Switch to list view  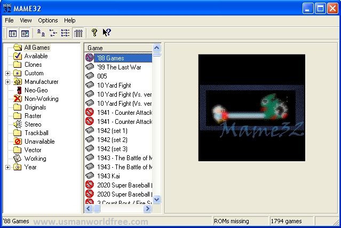click(x=65, y=33)
